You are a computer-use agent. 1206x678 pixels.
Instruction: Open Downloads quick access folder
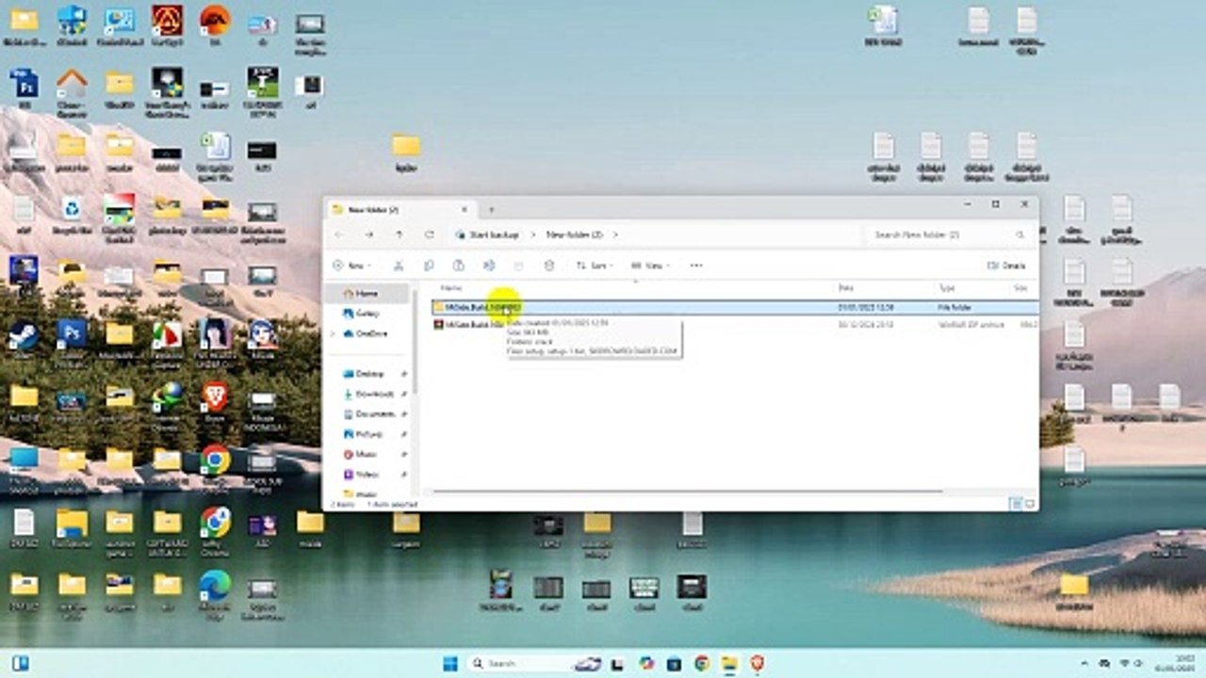[x=374, y=394]
